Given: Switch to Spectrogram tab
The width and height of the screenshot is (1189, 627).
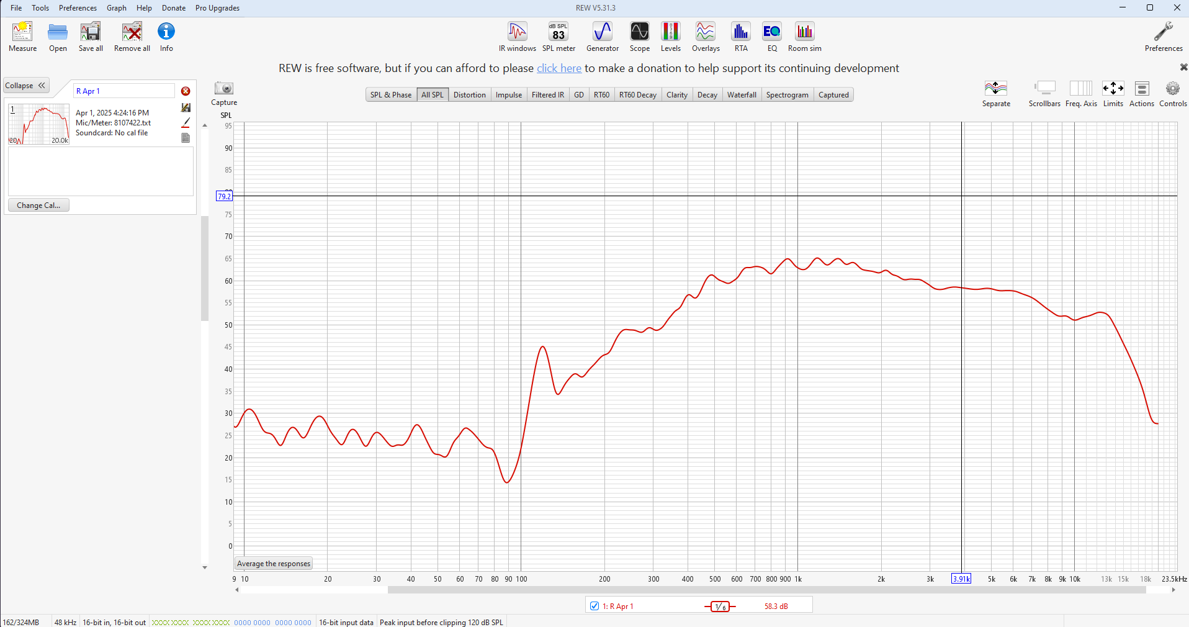Looking at the screenshot, I should (787, 95).
